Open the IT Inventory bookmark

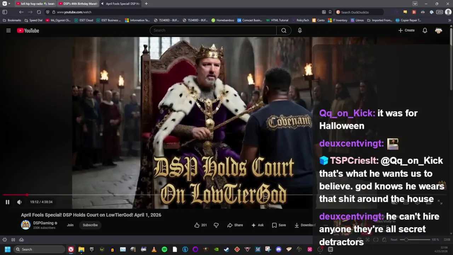click(338, 20)
